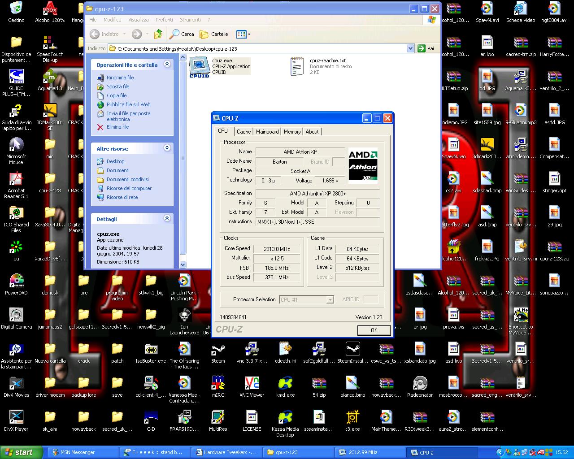Open the File menu in Explorer window
Screen dimensions: 574x459
click(x=93, y=20)
